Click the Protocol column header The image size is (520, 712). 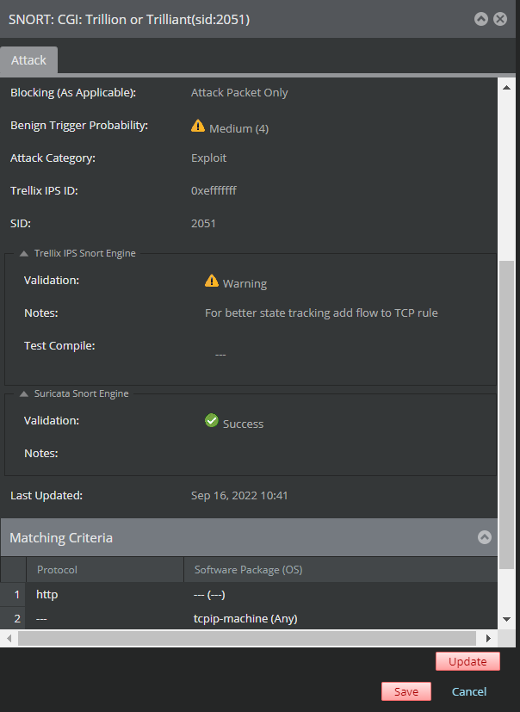(105, 569)
